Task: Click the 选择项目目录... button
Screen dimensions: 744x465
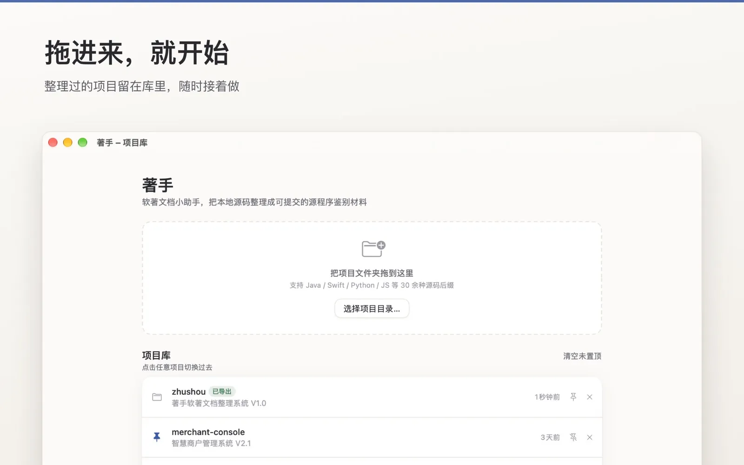Action: (x=372, y=309)
